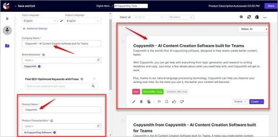Click the Copysmith logo icon
This screenshot has height=137, width=278.
6,6
